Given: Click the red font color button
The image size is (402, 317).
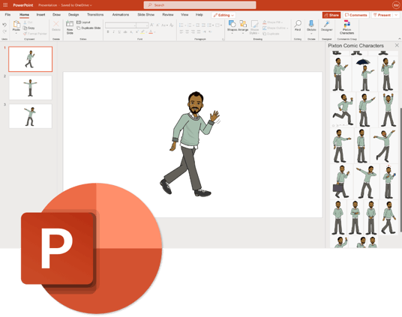Looking at the screenshot, I should tap(151, 32).
